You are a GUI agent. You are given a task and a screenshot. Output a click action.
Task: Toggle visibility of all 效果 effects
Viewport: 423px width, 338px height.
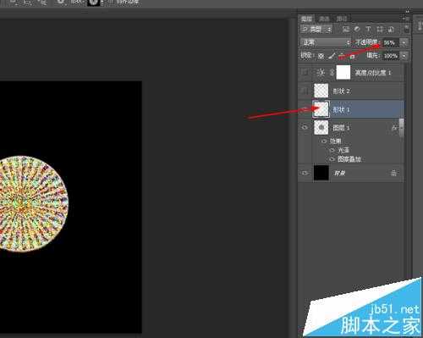coord(324,141)
